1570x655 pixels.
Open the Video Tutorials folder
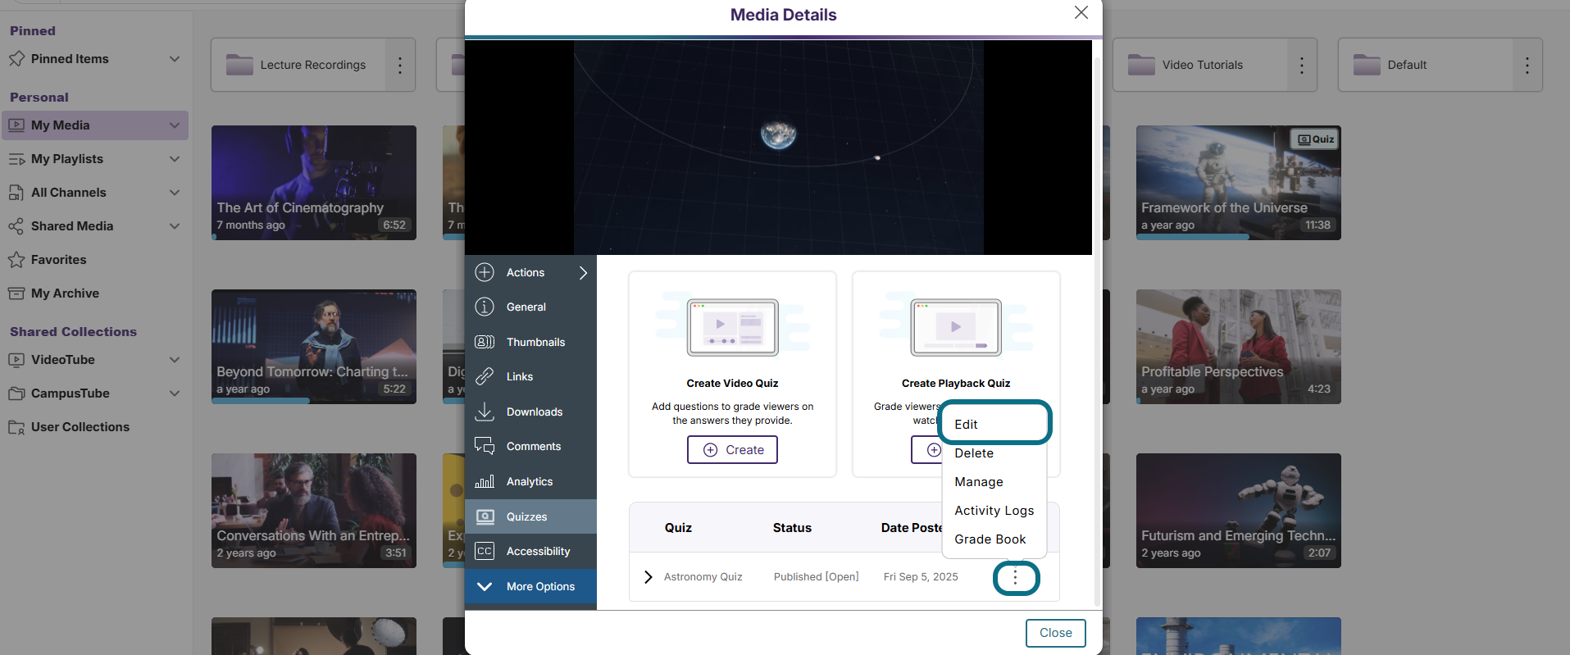click(1200, 65)
